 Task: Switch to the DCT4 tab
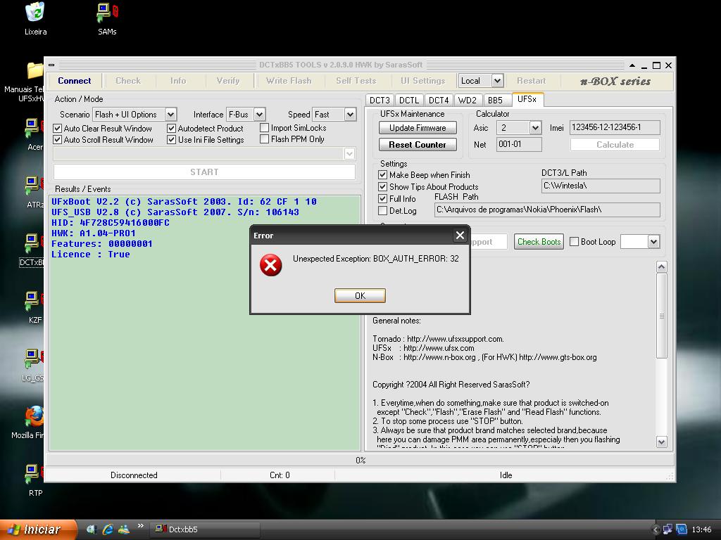click(439, 100)
